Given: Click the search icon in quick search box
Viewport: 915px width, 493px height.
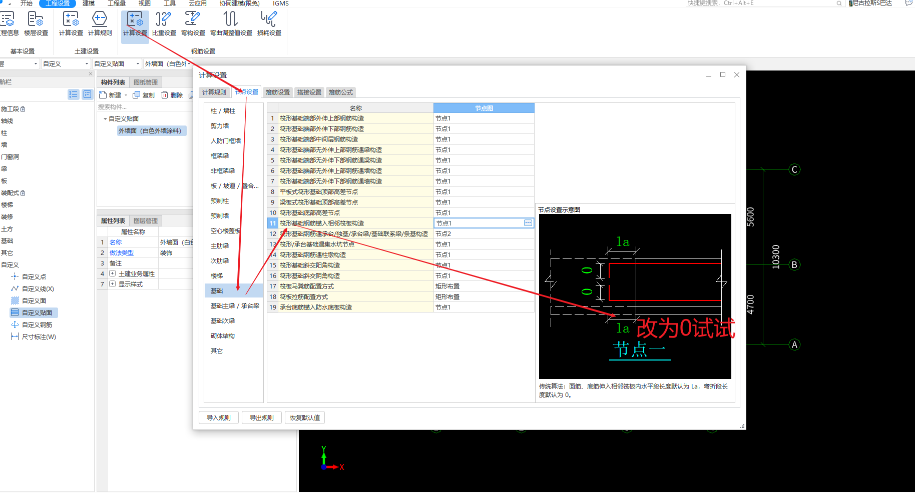Looking at the screenshot, I should 839,3.
